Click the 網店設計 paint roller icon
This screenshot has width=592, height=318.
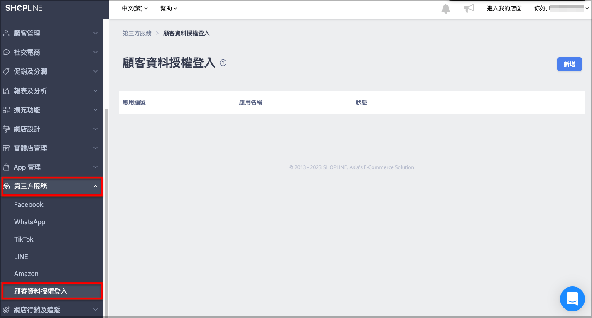(6, 129)
